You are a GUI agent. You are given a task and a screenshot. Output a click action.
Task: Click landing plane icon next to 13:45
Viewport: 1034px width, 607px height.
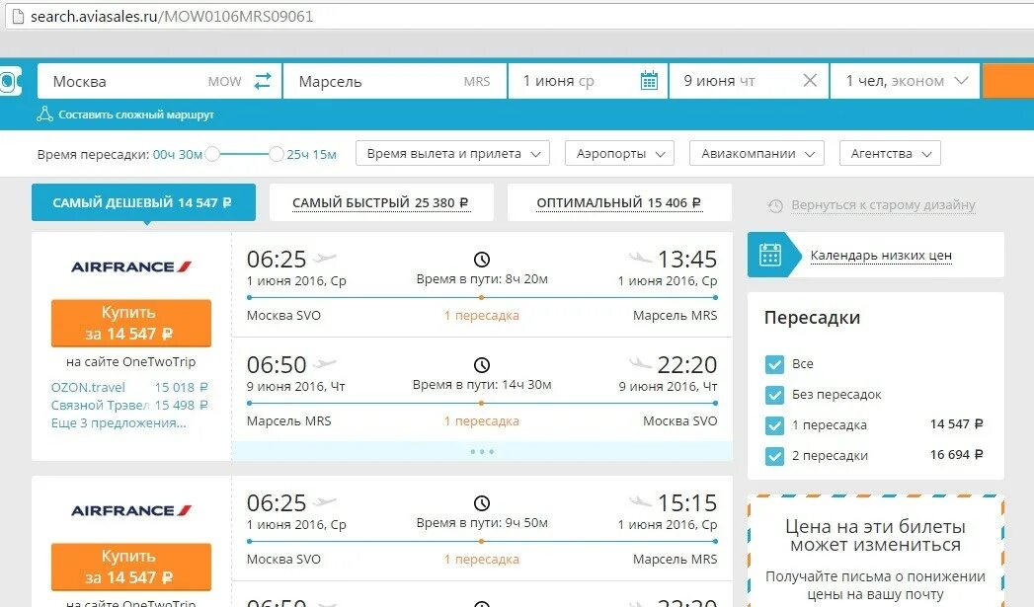pos(640,257)
